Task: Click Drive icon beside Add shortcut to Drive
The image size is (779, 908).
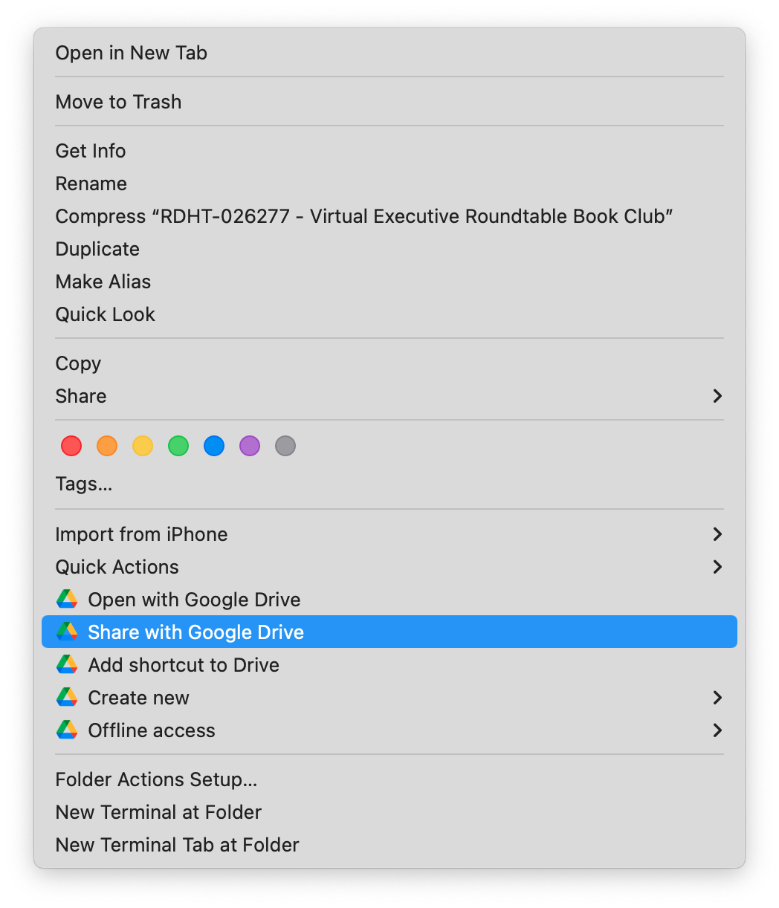Action: point(67,665)
